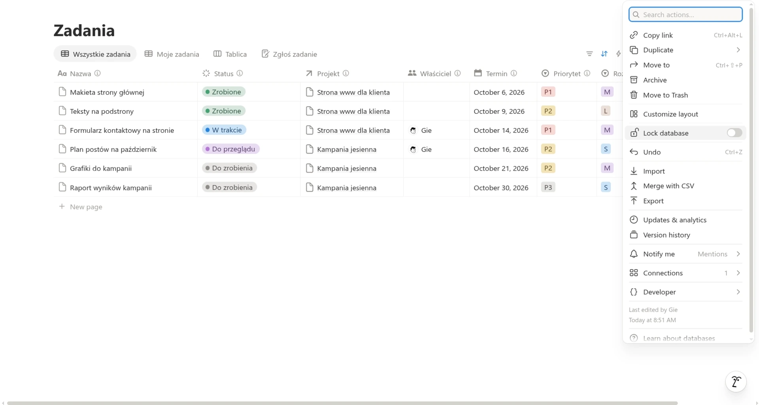
Task: Choose Copy link menu item
Action: (x=685, y=35)
